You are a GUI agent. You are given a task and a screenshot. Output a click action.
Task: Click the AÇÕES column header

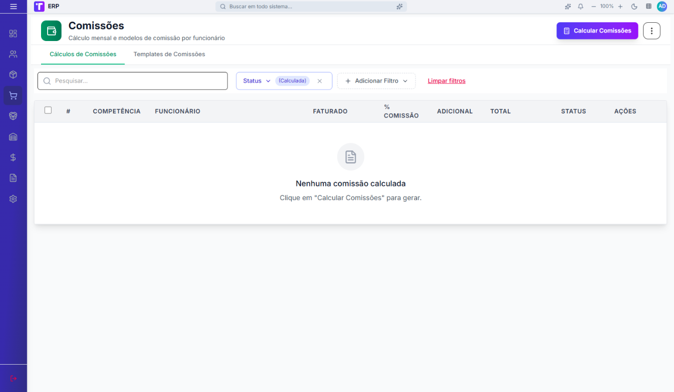pos(625,111)
